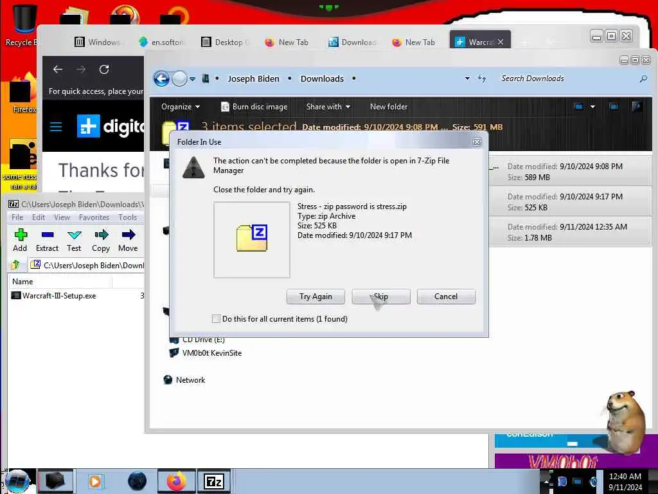
Task: Click Burn disc image toolbar button
Action: point(254,107)
